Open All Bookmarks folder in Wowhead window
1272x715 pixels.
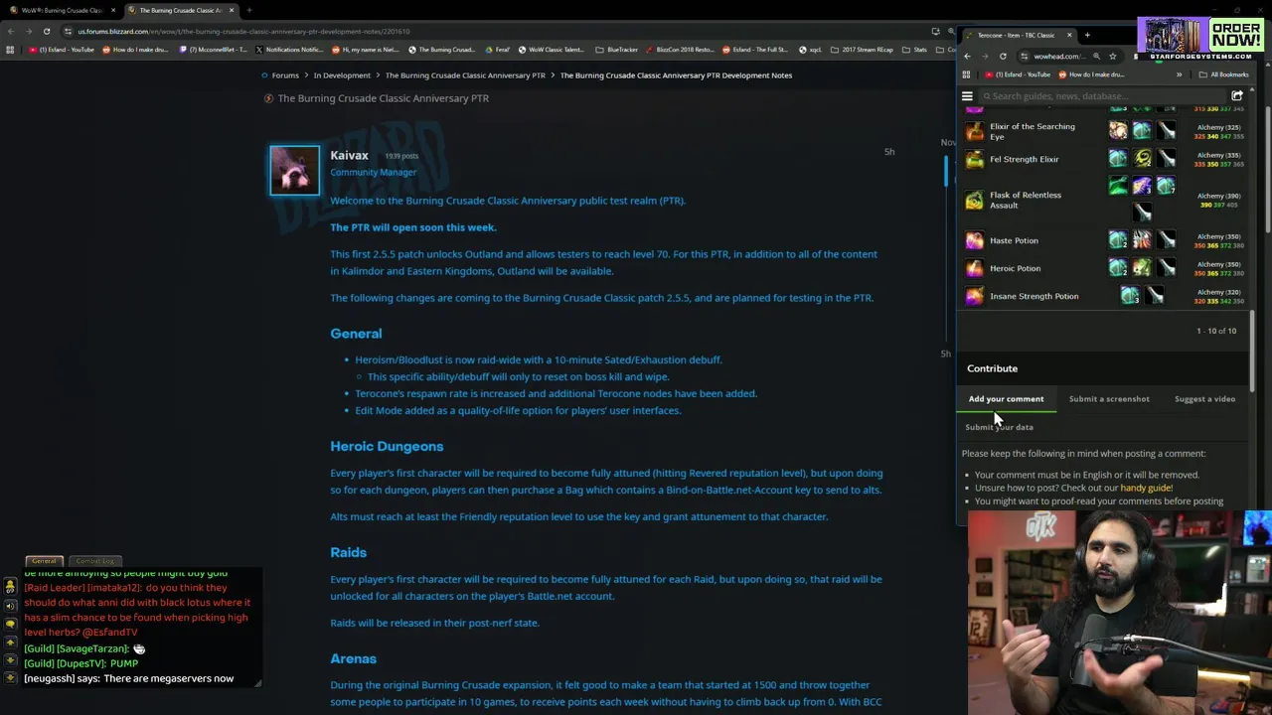point(1223,74)
